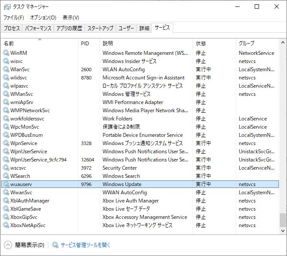Screen dimensions: 287x256
Task: Click the gear icon beside WlanSvc
Action: [6, 70]
